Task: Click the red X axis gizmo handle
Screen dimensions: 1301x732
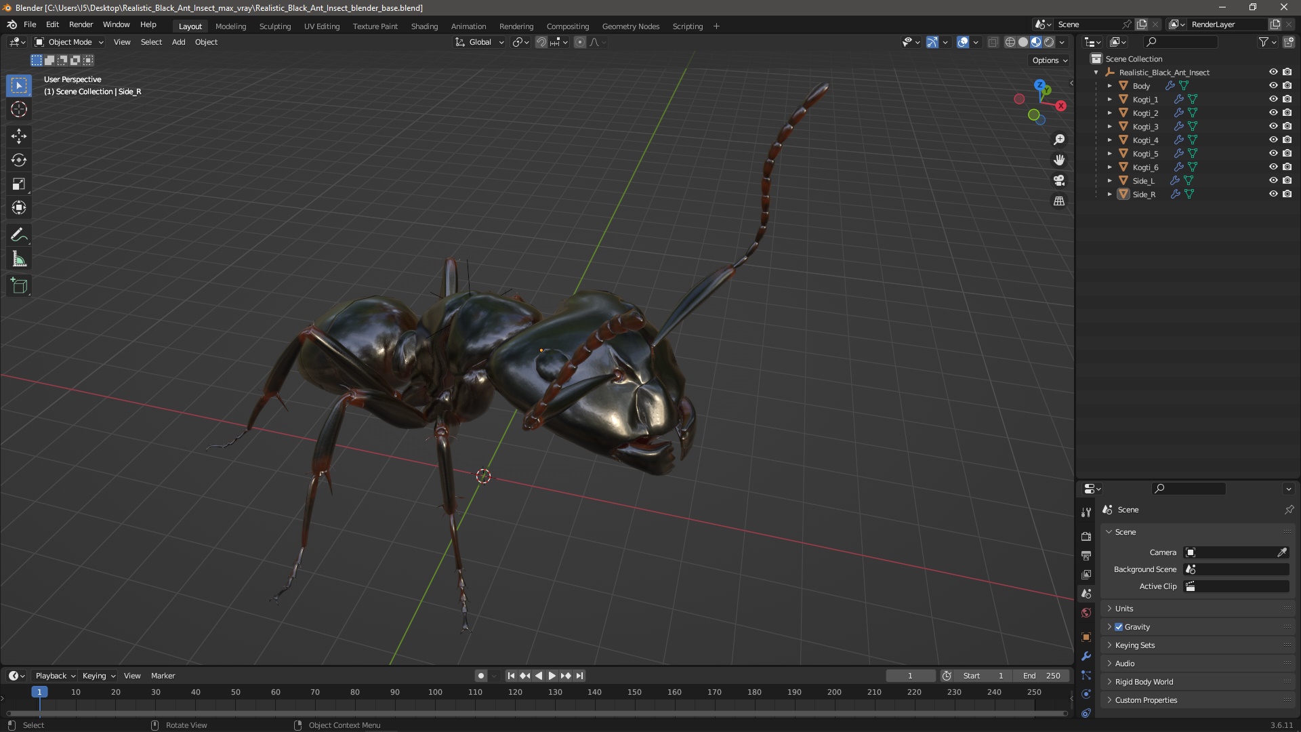Action: [x=1061, y=106]
